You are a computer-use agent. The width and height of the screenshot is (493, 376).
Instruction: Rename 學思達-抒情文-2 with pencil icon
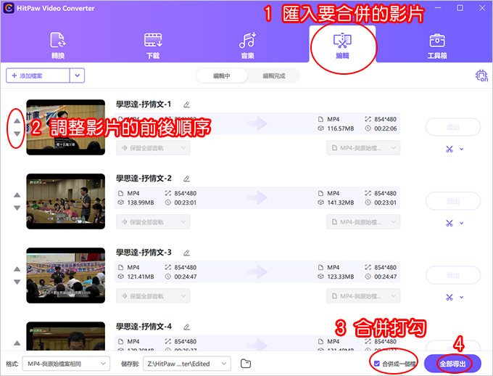click(186, 179)
